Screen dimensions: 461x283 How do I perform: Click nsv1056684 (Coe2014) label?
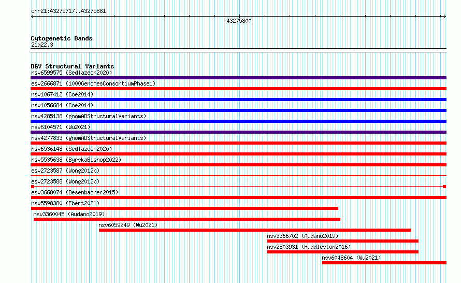pyautogui.click(x=62, y=105)
